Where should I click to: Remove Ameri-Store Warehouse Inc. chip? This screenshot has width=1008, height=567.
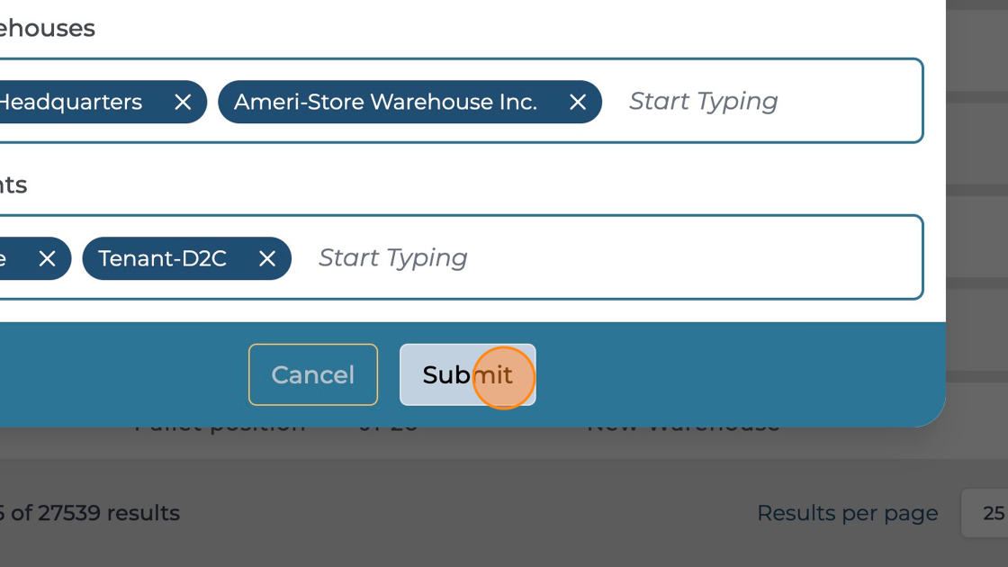pyautogui.click(x=578, y=103)
